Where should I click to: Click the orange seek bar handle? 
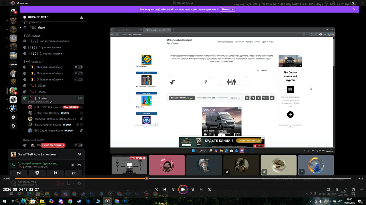pos(147,179)
